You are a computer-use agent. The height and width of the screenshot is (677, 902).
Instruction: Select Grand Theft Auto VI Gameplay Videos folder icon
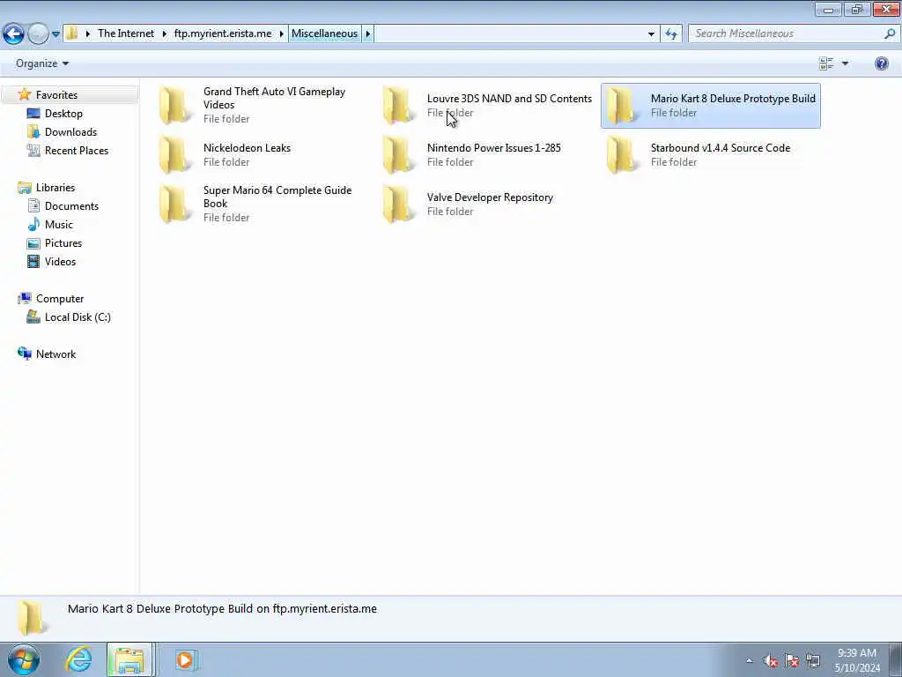point(175,105)
